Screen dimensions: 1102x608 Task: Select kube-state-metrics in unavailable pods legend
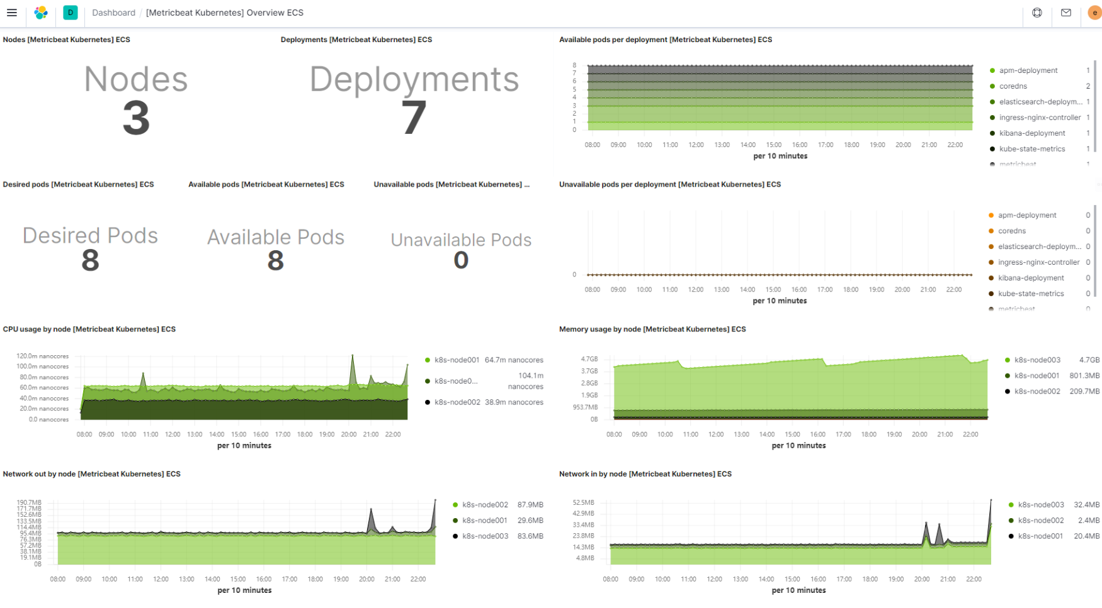(1031, 294)
